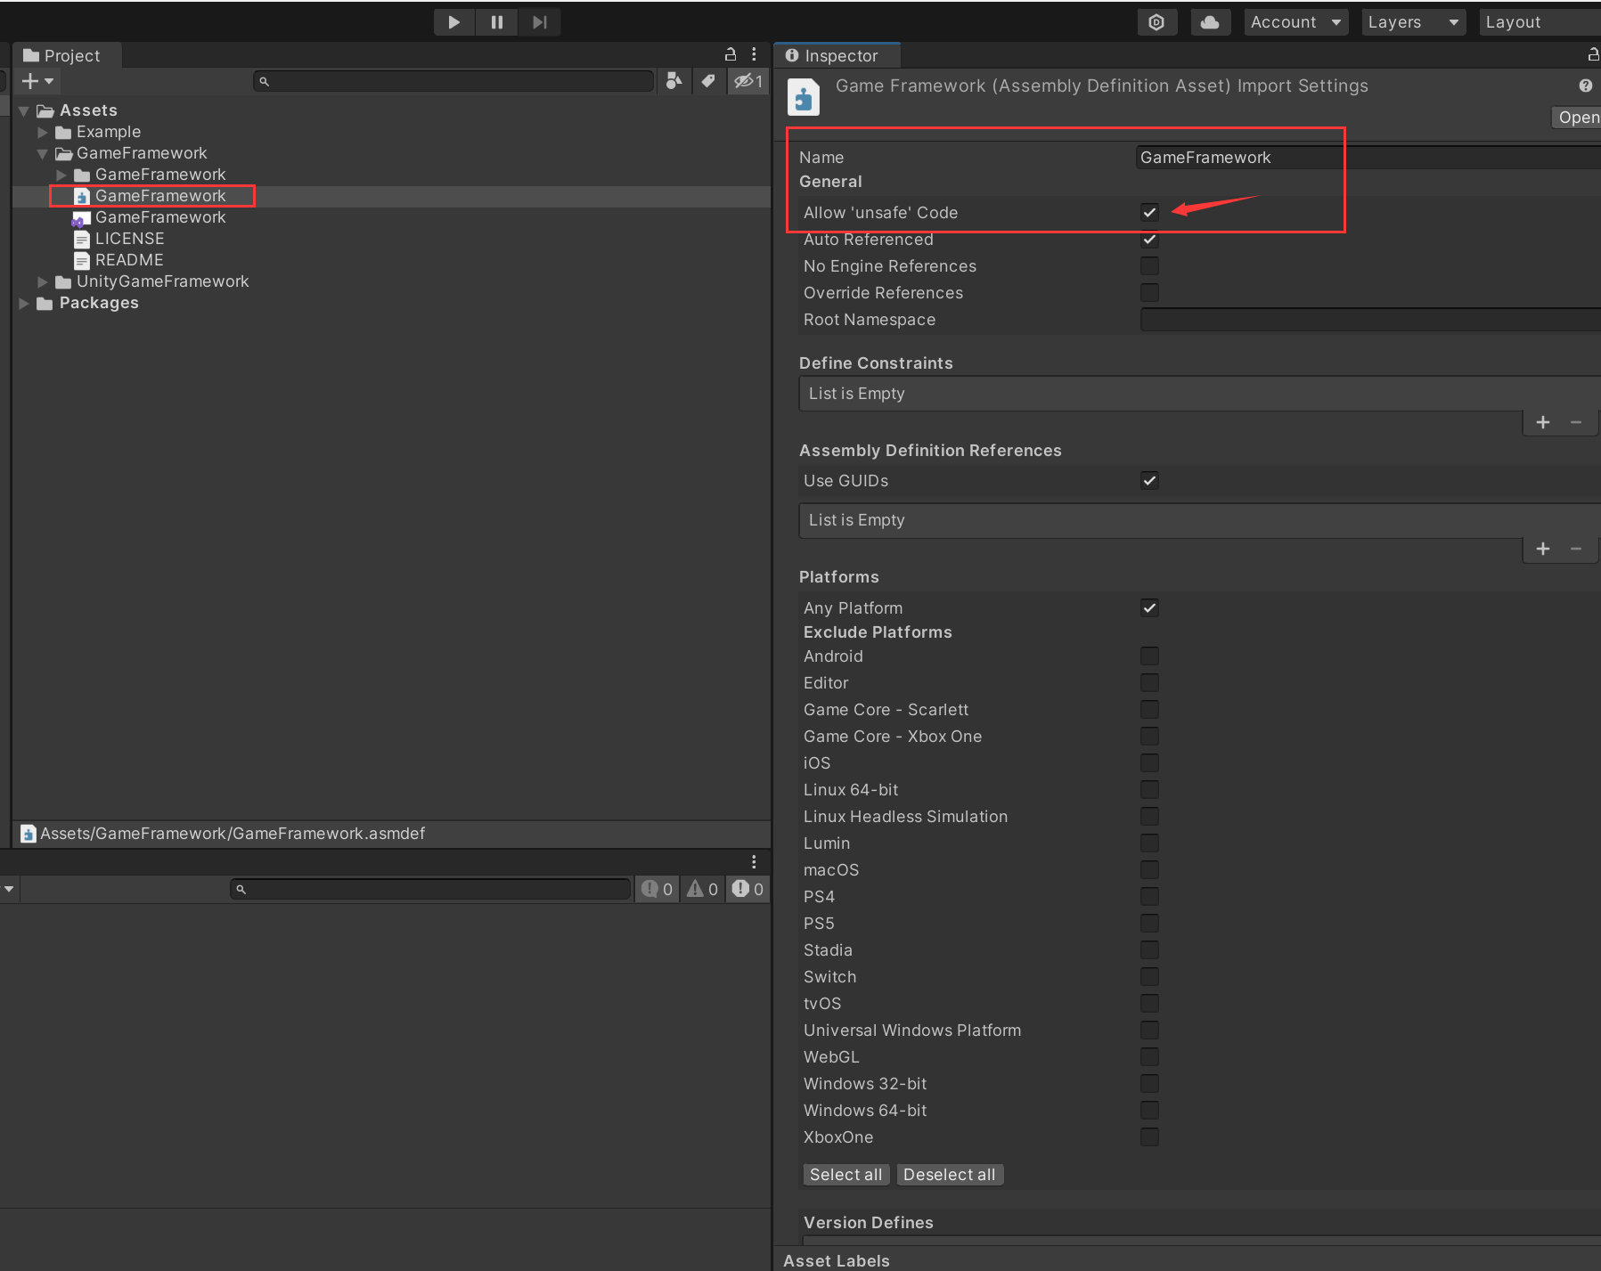Add a Define Constraints entry
The width and height of the screenshot is (1601, 1271).
[x=1543, y=422]
